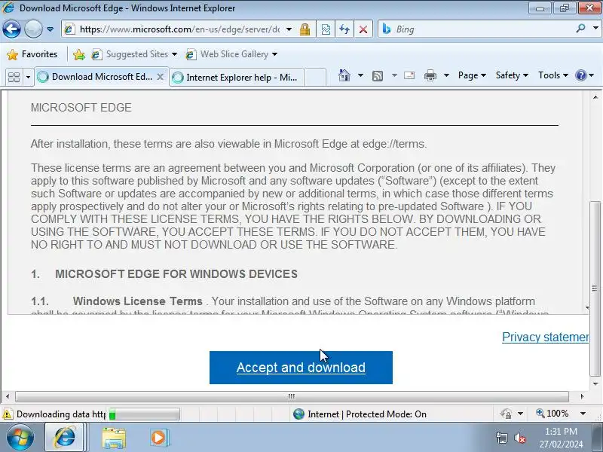Open the Privacy statement link

(545, 337)
